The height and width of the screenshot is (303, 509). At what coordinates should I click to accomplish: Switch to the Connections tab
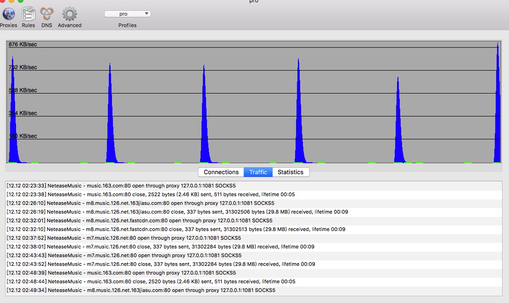click(x=221, y=172)
